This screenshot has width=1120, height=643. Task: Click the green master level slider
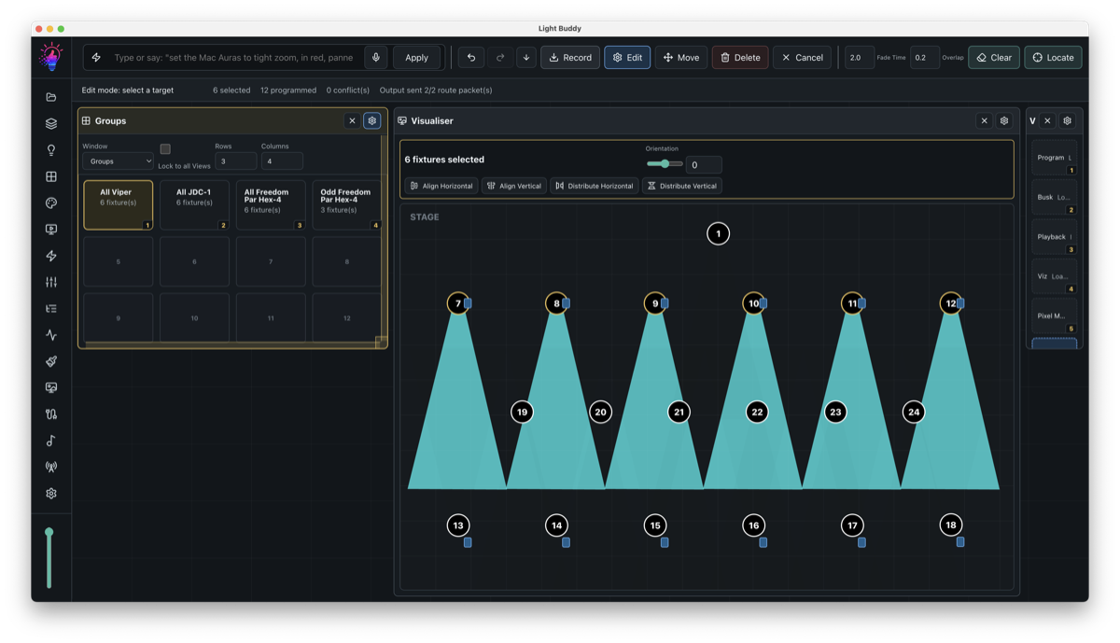pos(49,559)
